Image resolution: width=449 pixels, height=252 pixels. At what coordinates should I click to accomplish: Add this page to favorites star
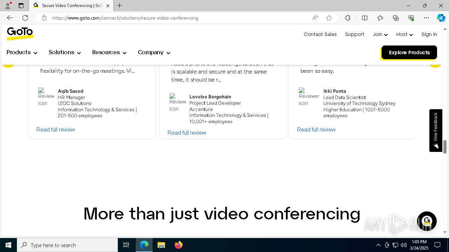point(329,18)
